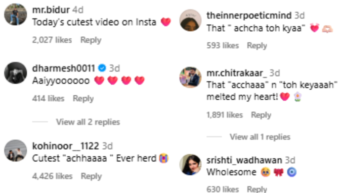Image resolution: width=344 pixels, height=193 pixels.
Task: Reply to kohinoor__1122's comment
Action: pyautogui.click(x=91, y=176)
